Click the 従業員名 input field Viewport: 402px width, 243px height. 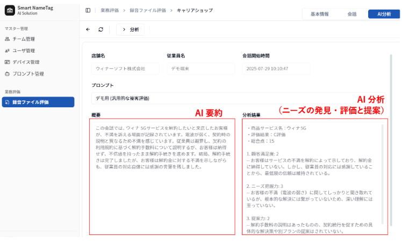click(x=201, y=69)
